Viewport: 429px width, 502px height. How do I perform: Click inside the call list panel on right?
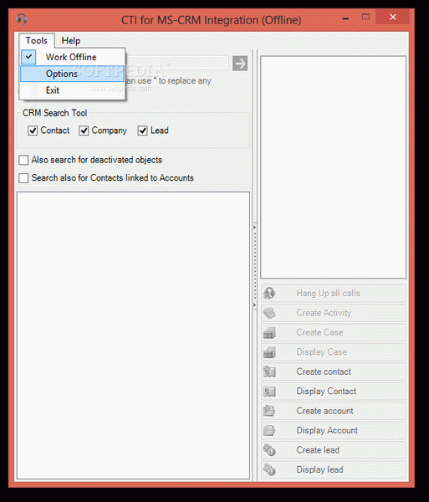334,167
